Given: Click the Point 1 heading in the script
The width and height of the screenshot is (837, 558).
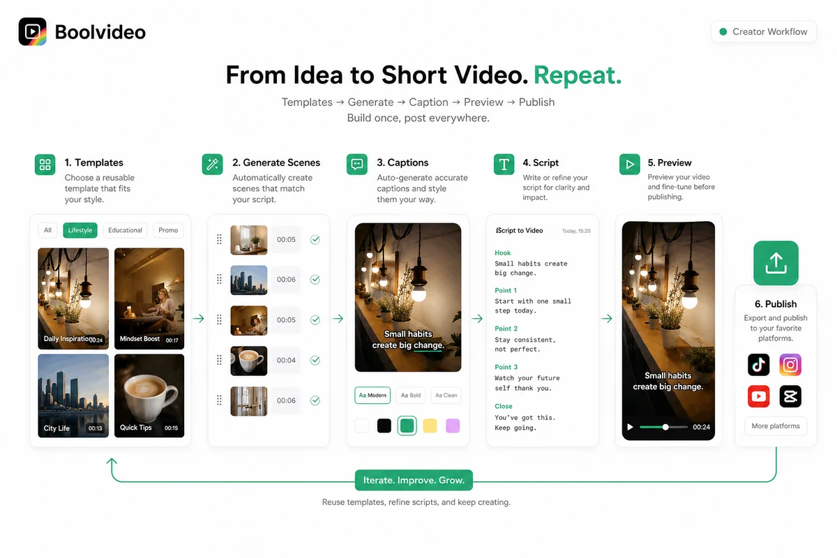Looking at the screenshot, I should pyautogui.click(x=506, y=290).
